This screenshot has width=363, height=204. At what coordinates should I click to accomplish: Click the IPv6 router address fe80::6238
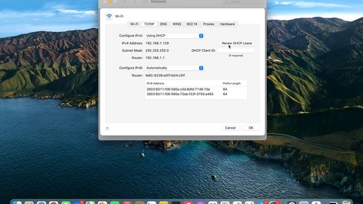coord(165,75)
